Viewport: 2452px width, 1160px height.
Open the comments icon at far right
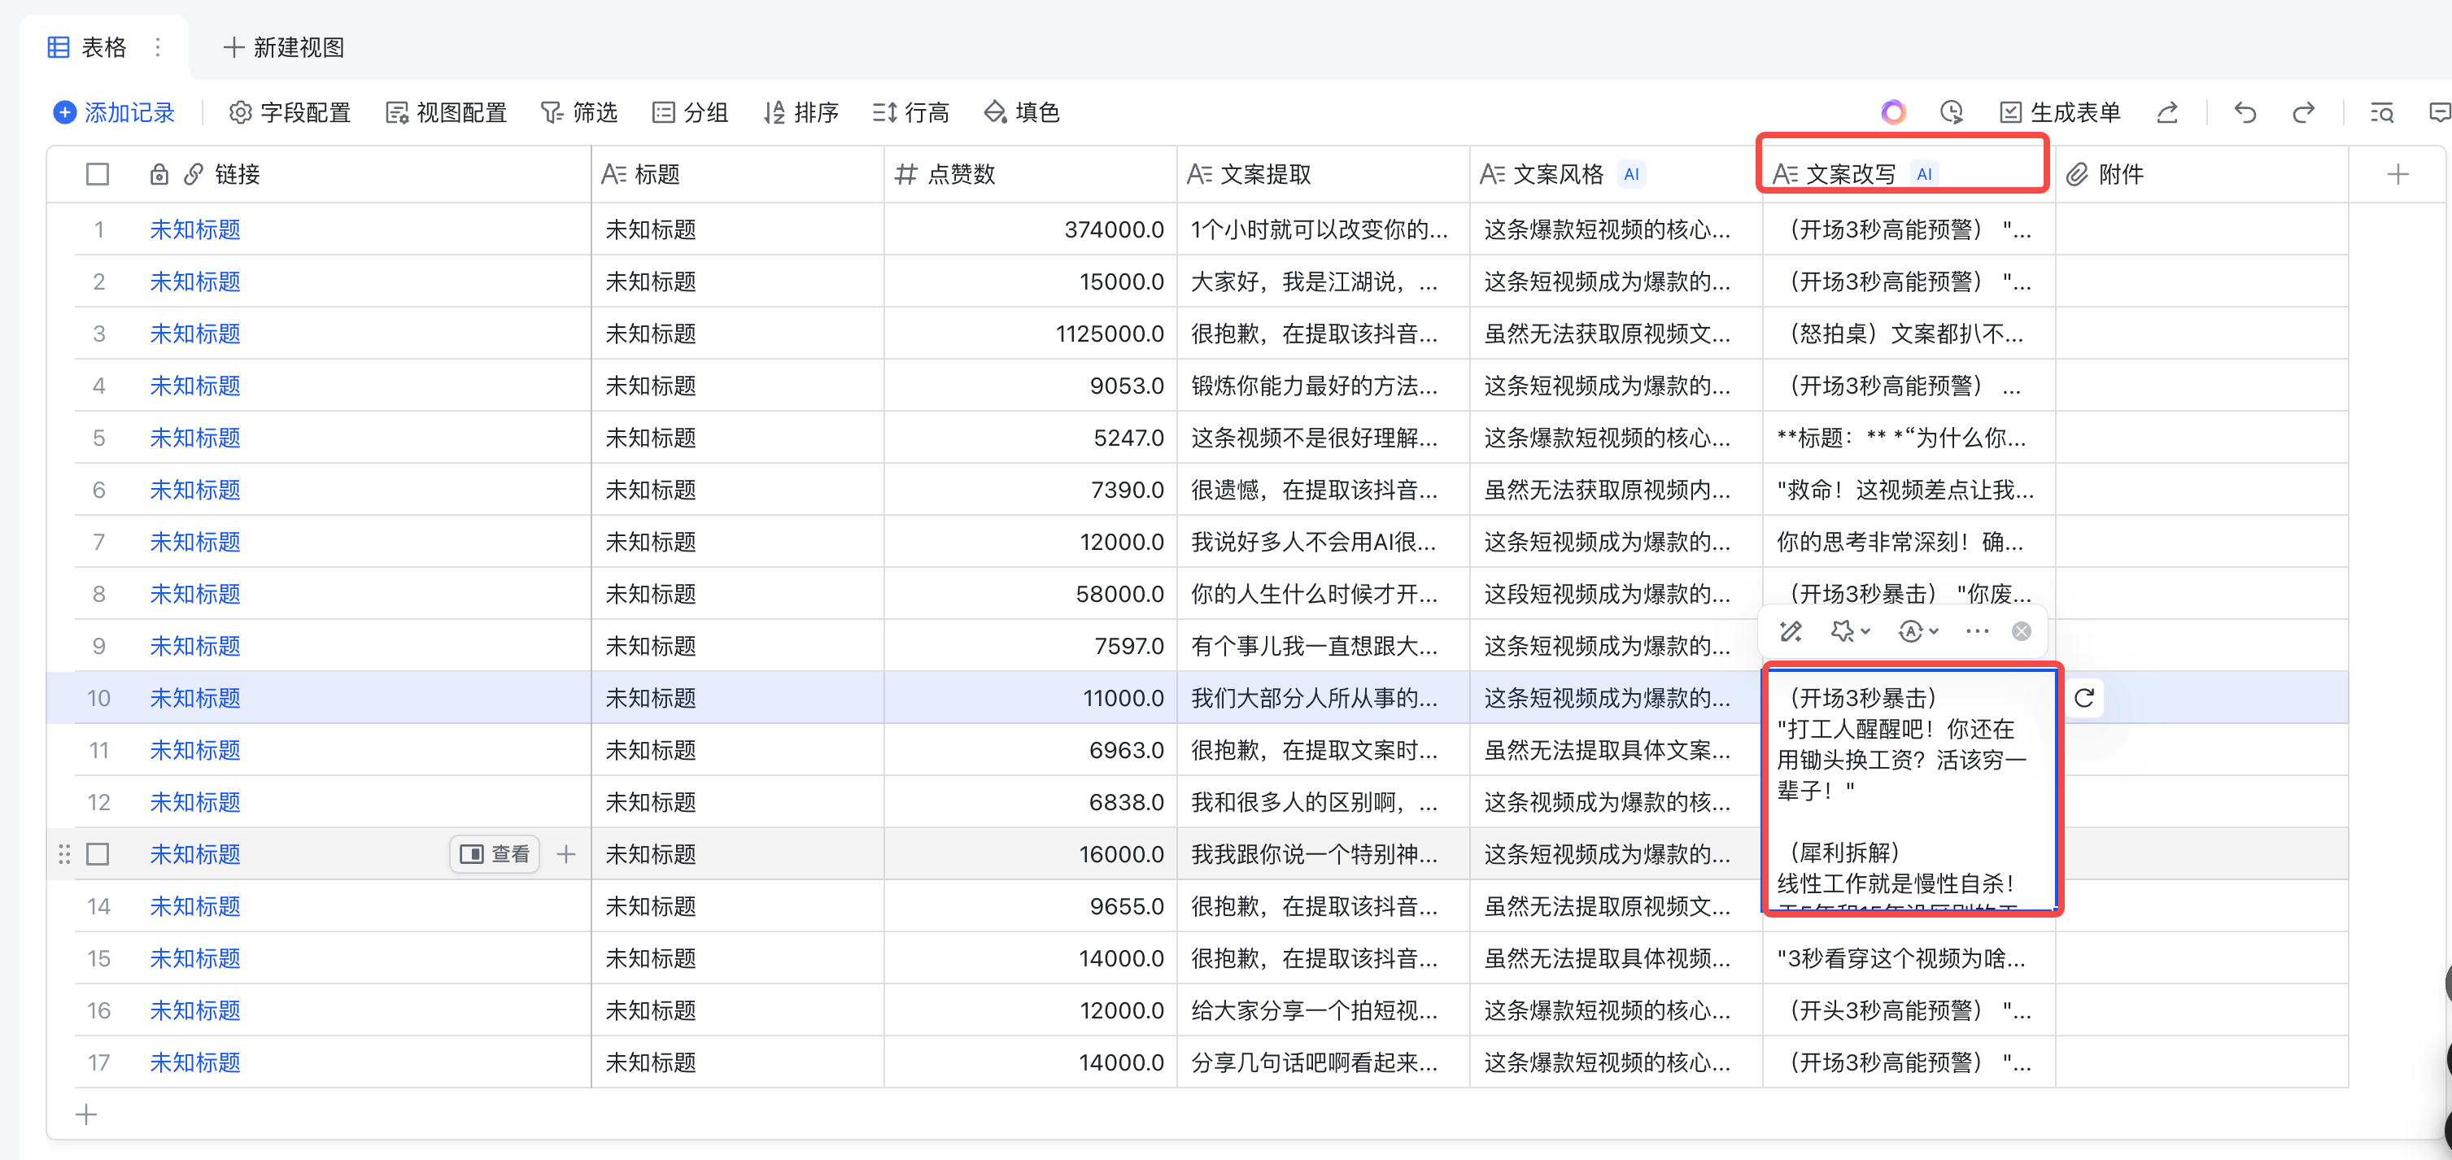(x=2439, y=112)
